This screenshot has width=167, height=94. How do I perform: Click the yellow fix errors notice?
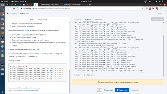[x=118, y=82]
